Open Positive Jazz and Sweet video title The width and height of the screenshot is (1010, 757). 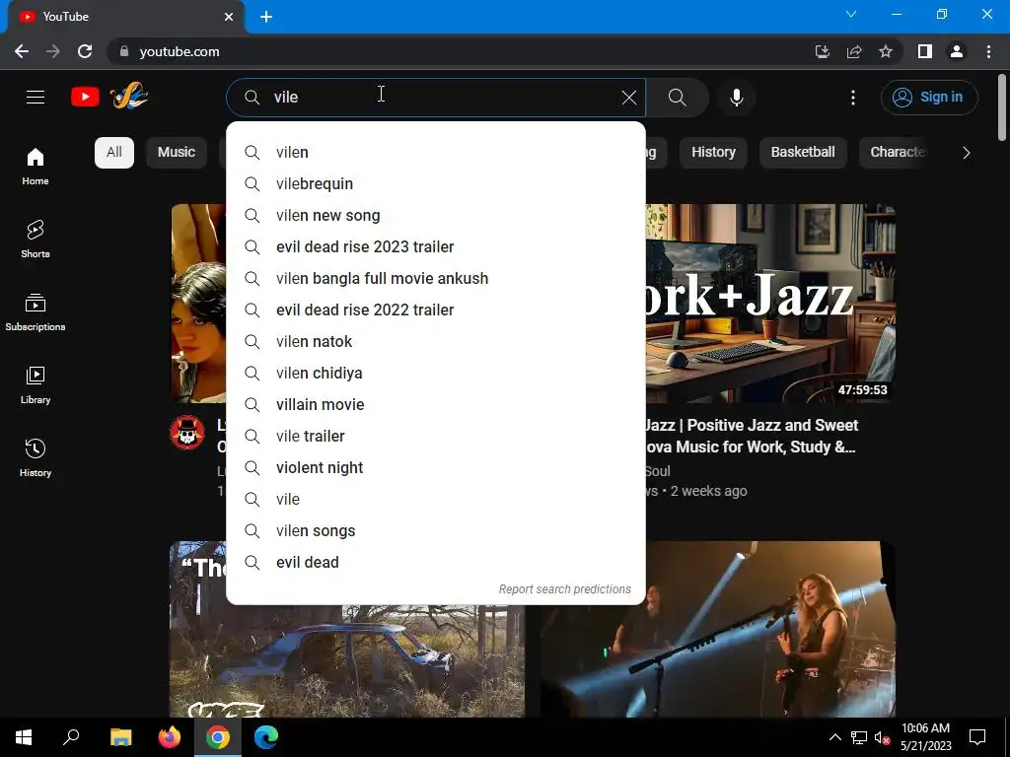[x=751, y=436]
